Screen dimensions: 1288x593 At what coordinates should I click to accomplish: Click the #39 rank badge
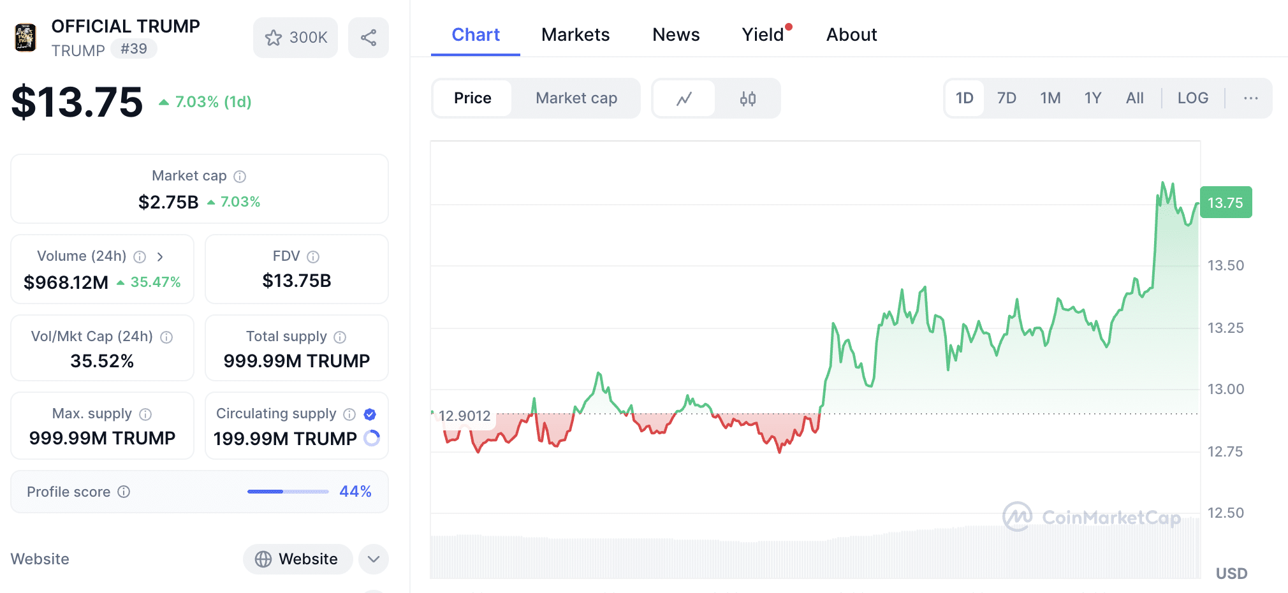(134, 48)
